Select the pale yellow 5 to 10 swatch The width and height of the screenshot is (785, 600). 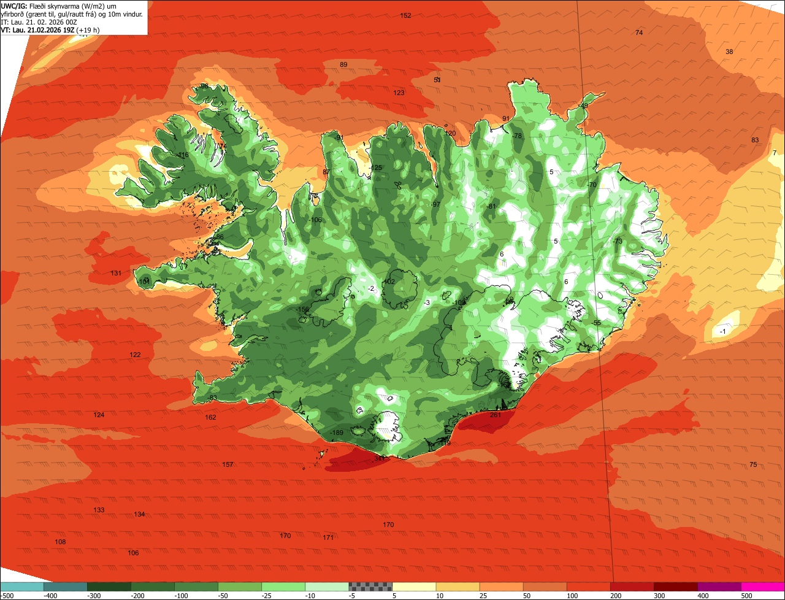point(413,587)
